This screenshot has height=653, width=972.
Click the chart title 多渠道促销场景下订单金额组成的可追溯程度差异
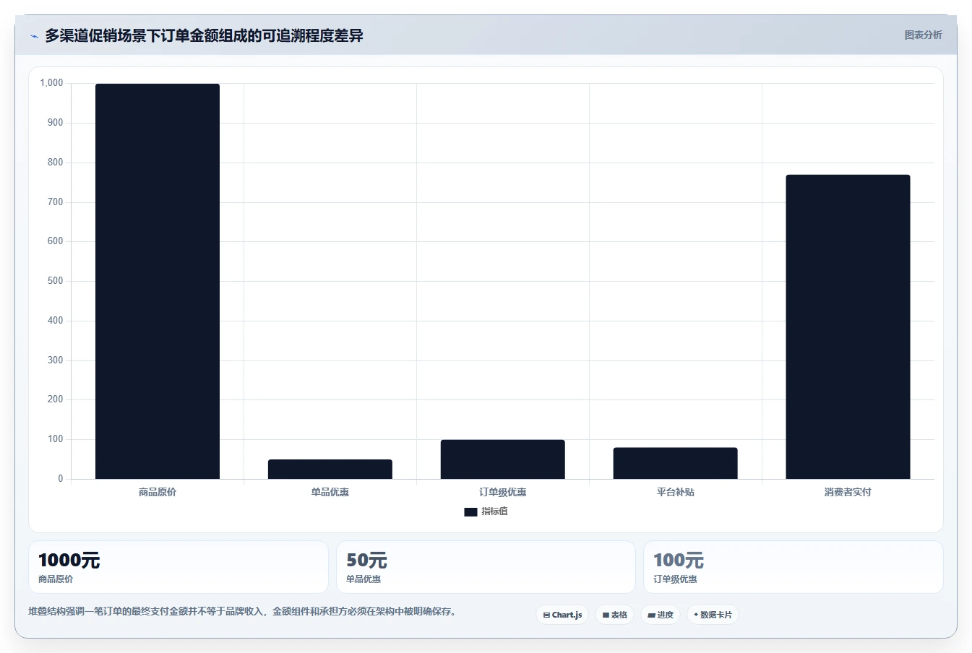(204, 35)
